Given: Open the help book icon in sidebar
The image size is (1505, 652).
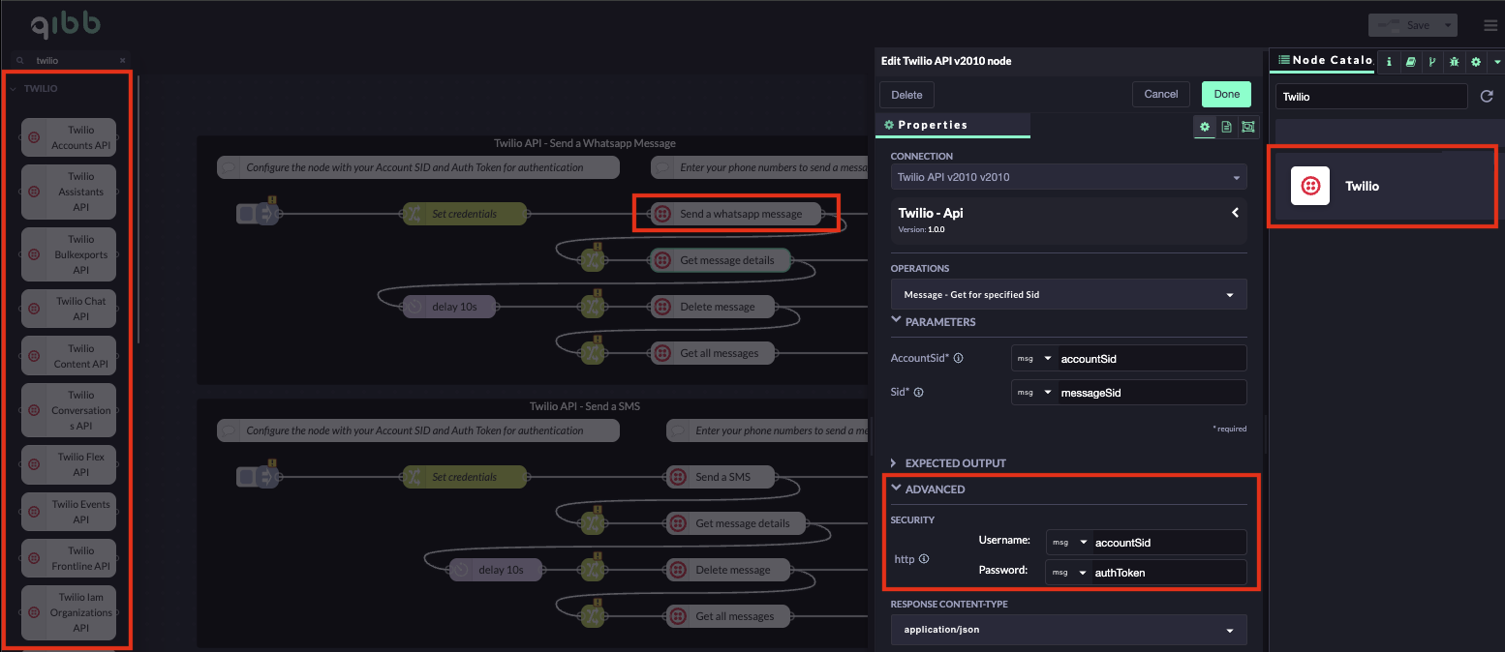Looking at the screenshot, I should point(1410,61).
